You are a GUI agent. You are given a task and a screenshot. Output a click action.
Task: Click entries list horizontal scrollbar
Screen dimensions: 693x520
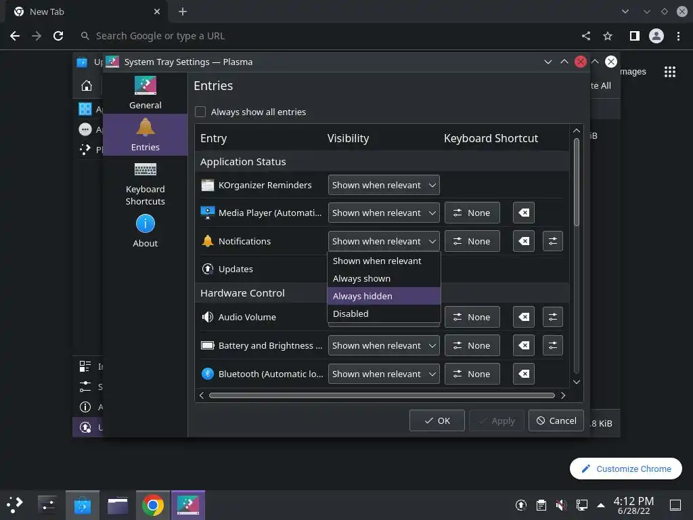[x=382, y=395]
